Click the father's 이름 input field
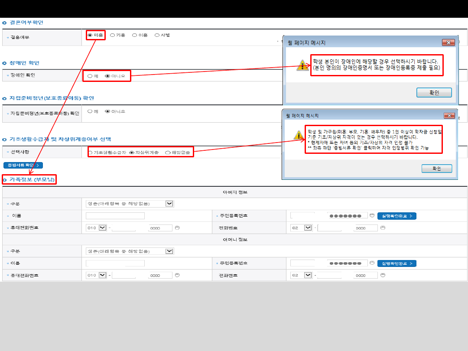 [x=115, y=216]
